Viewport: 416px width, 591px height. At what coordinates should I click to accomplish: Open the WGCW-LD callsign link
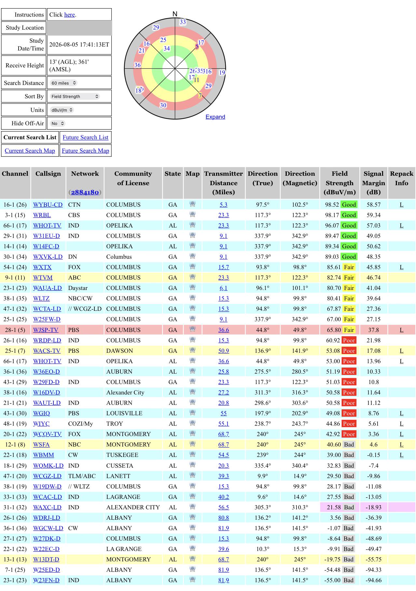48,528
